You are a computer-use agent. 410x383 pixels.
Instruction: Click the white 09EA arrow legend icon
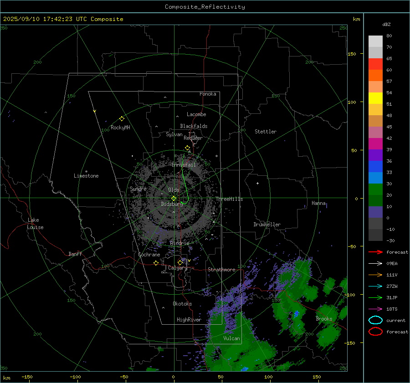pos(375,264)
